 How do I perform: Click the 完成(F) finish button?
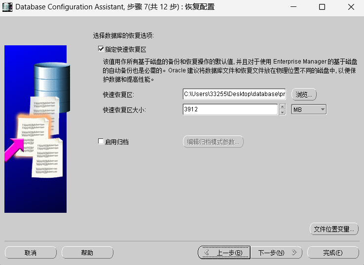point(333,253)
